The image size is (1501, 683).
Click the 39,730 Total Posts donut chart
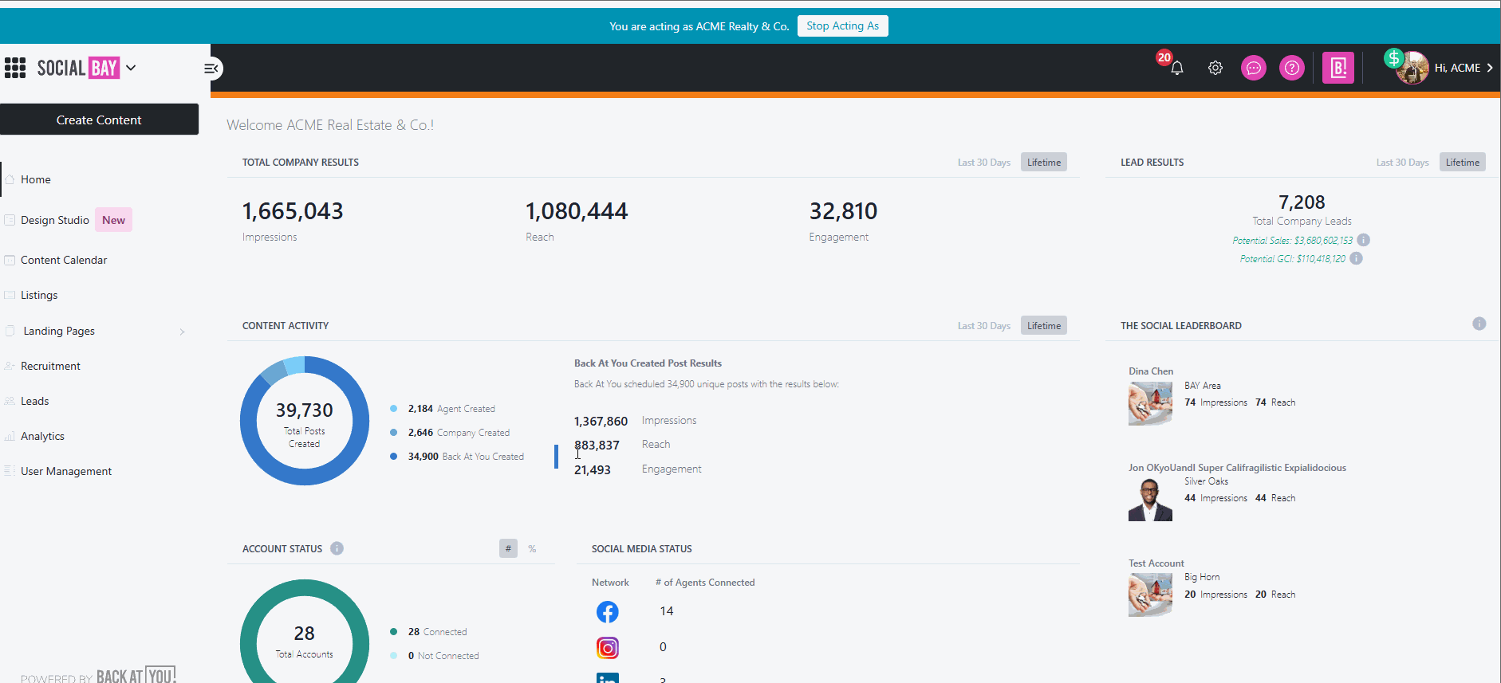click(305, 421)
